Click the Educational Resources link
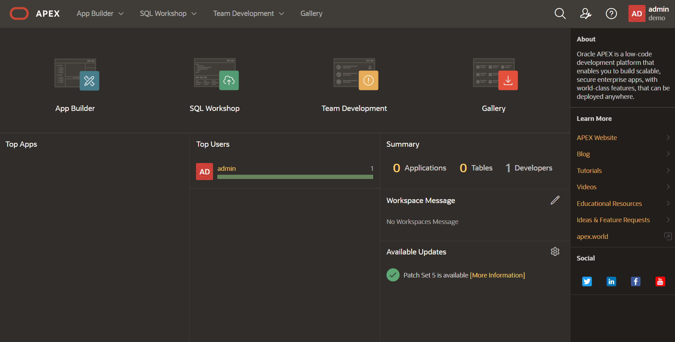 pyautogui.click(x=609, y=203)
